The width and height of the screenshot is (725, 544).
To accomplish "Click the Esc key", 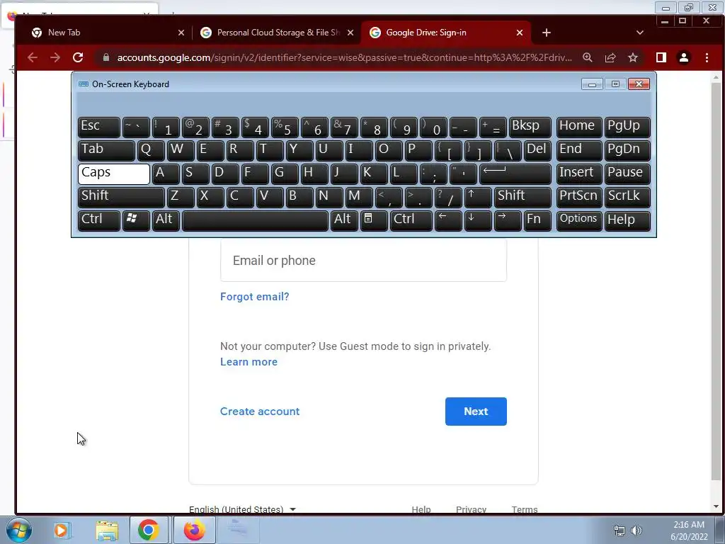I will (99, 127).
